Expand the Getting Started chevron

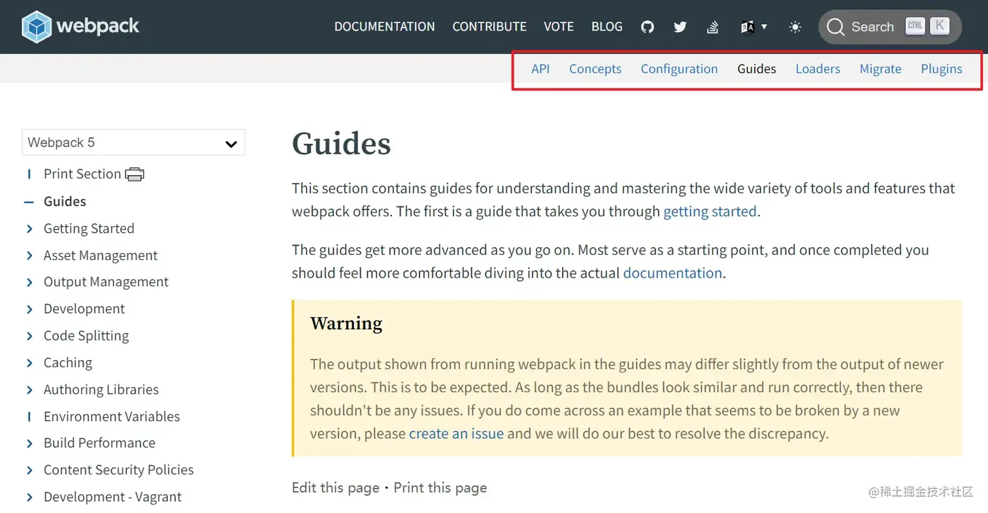(29, 229)
